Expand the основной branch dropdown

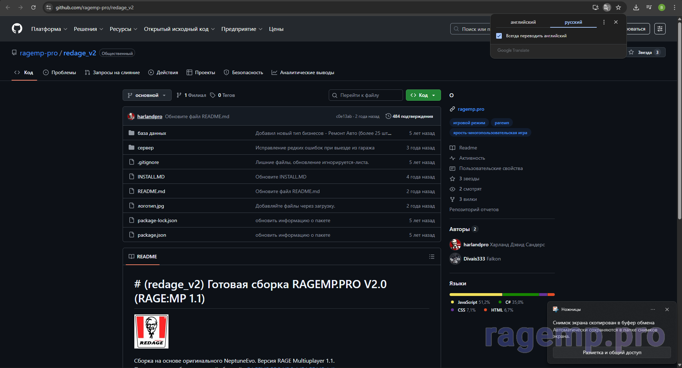point(147,95)
